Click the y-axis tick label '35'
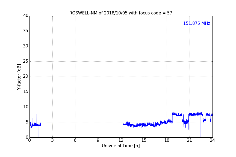Image resolution: width=236 pixels, height=157 pixels. (x=26, y=31)
